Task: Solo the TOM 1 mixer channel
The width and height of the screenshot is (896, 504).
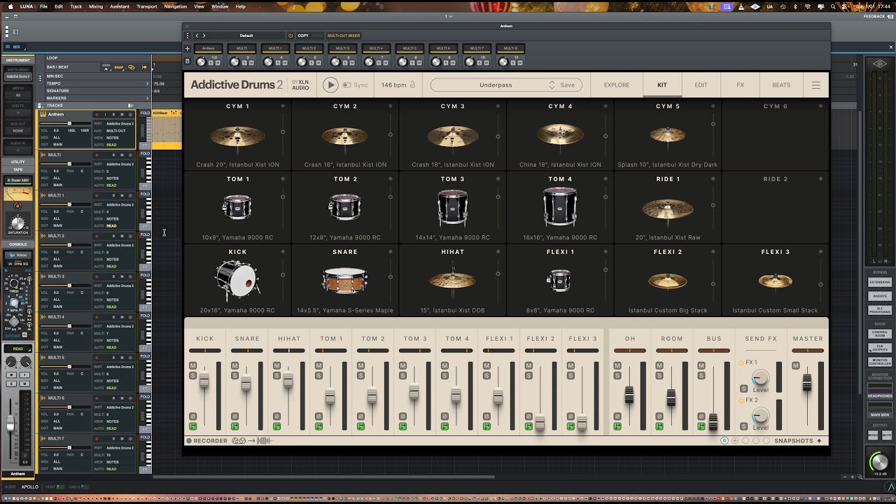Action: (x=318, y=376)
